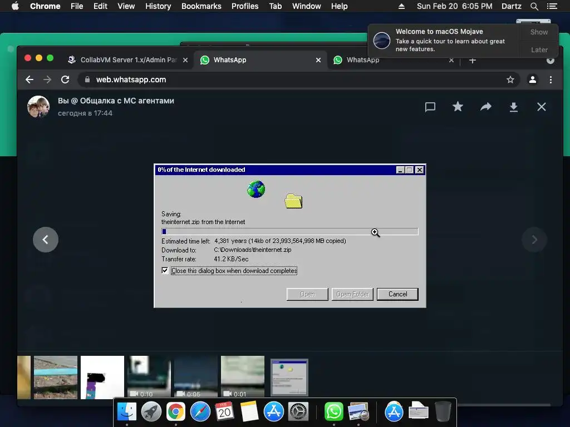This screenshot has height=427, width=570.
Task: Click chat name Общалка с МС агентами
Action: click(127, 101)
